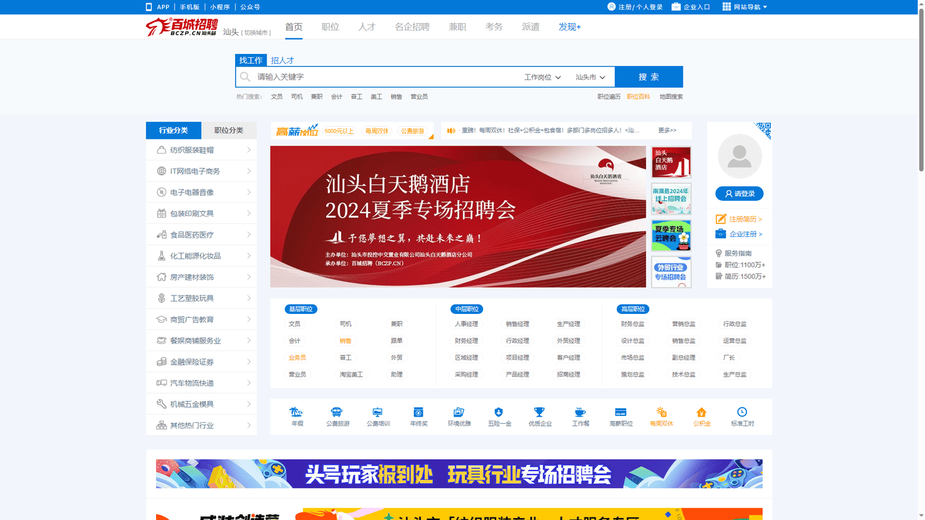This screenshot has height=520, width=925.
Task: Click the 企业入口 briefcase icon in top bar
Action: point(676,7)
